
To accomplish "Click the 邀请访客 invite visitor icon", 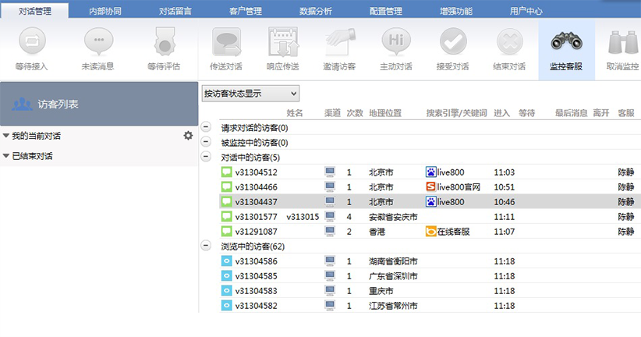I will point(339,41).
